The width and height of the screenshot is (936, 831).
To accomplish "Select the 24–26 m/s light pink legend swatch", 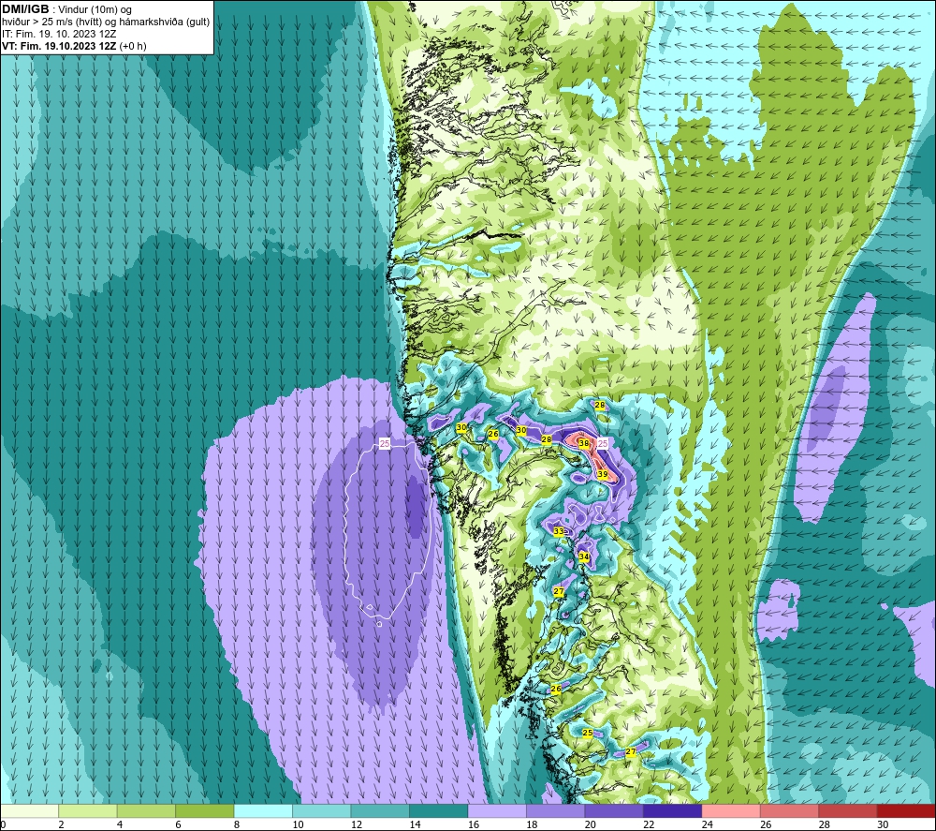I will coord(731,811).
